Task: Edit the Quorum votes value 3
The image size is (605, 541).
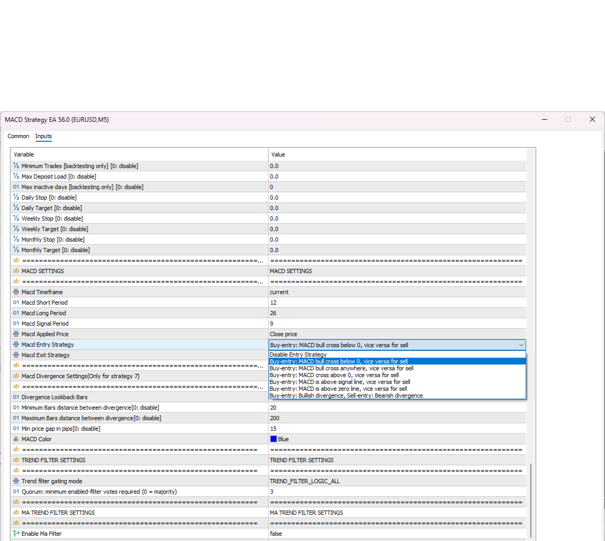Action: (x=397, y=492)
